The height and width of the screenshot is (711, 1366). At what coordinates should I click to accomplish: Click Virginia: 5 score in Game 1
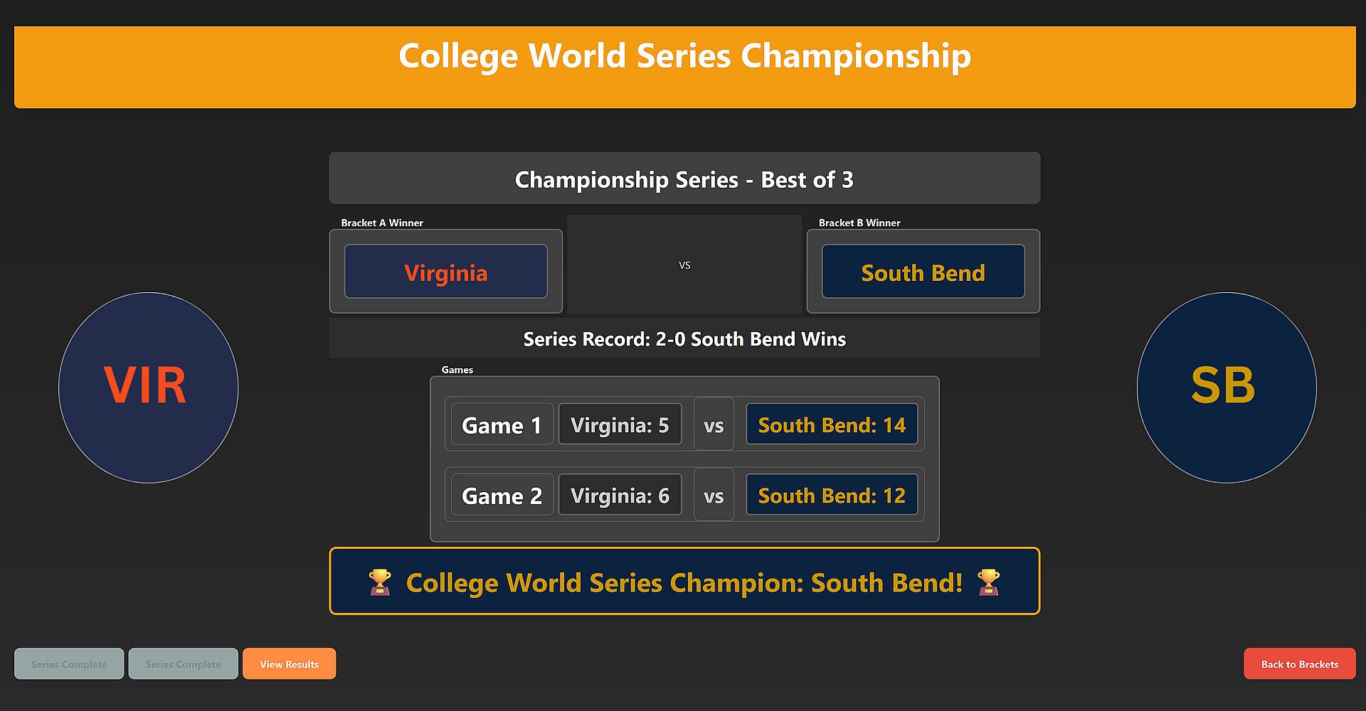[620, 424]
